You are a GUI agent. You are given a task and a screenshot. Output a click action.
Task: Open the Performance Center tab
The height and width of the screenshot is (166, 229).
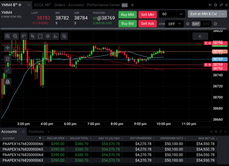pos(103,5)
